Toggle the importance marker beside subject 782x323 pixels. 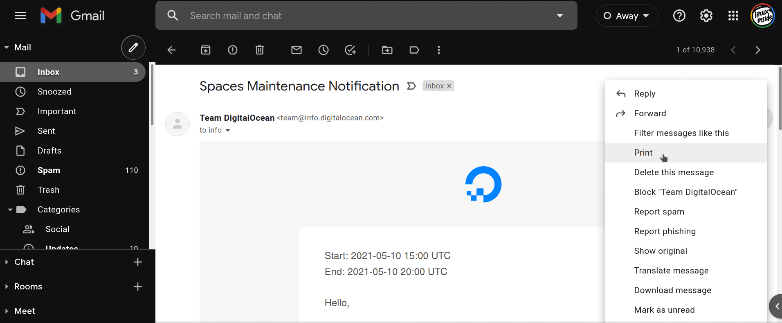point(411,86)
